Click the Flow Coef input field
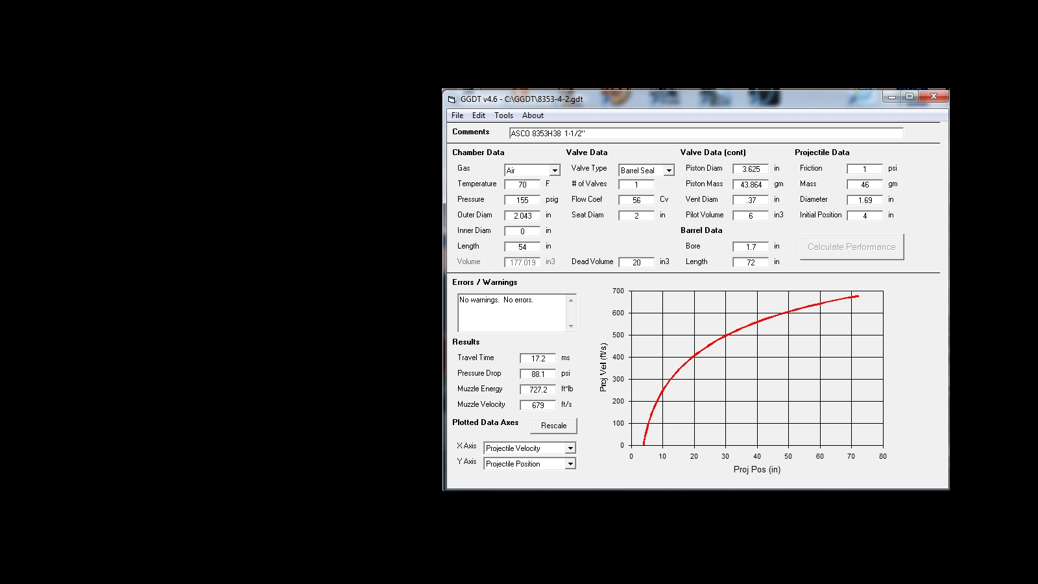 tap(636, 201)
